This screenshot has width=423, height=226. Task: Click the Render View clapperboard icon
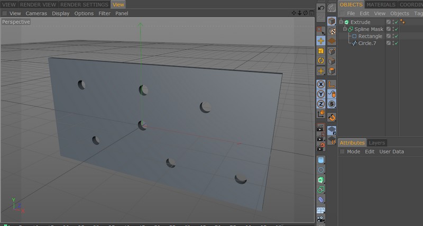point(321,128)
